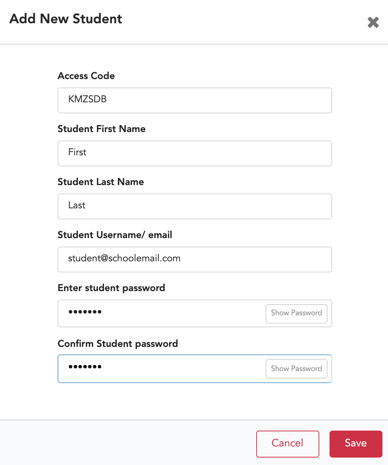Click the Confirm Student password label
388x465 pixels.
click(117, 344)
